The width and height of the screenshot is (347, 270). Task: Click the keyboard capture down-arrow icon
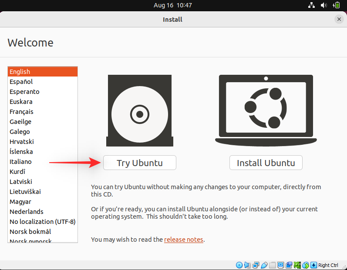(313, 265)
